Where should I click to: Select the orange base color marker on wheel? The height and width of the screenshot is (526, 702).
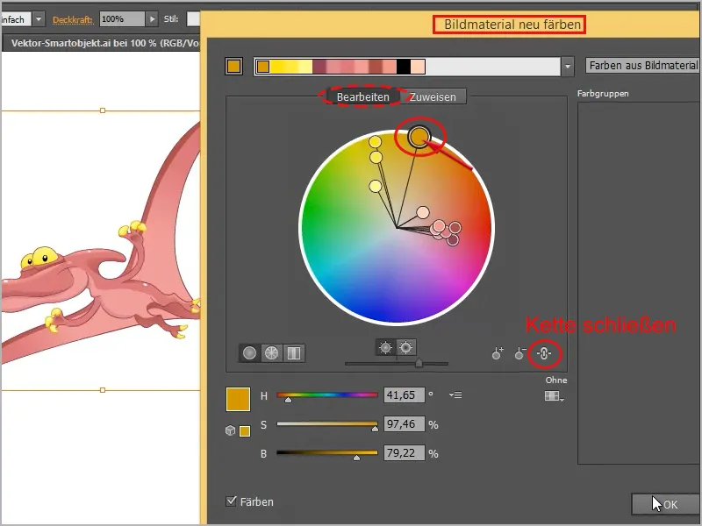(419, 136)
